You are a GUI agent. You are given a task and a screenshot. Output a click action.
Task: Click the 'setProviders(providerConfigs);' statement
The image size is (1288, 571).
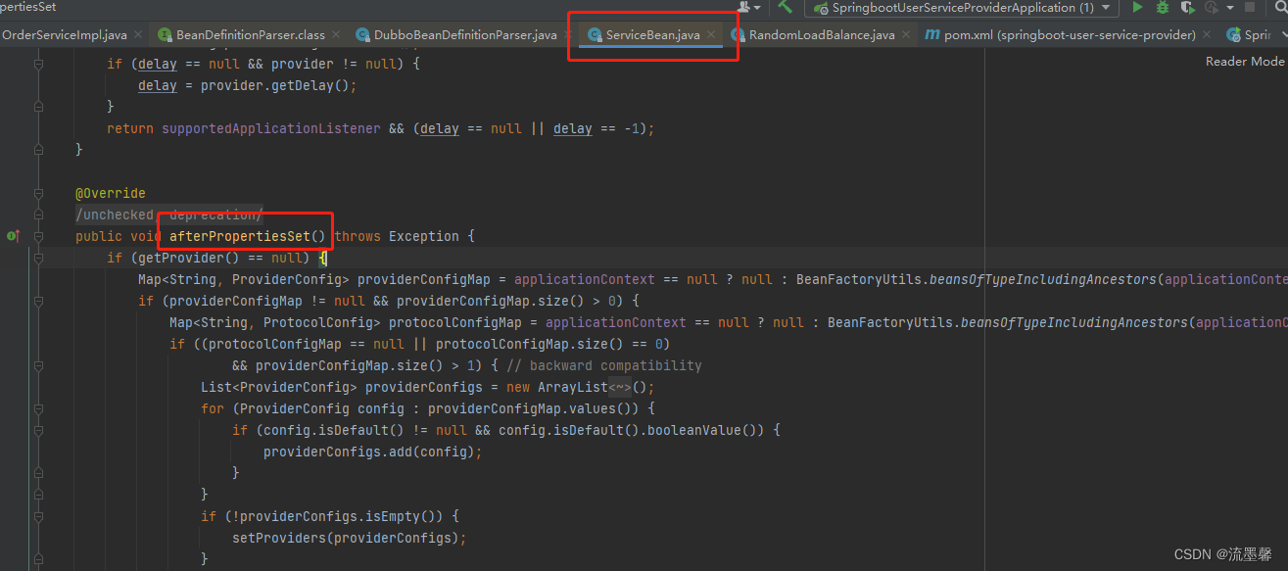point(349,538)
